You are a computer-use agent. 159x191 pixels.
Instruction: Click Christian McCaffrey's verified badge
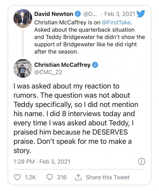click(x=95, y=65)
